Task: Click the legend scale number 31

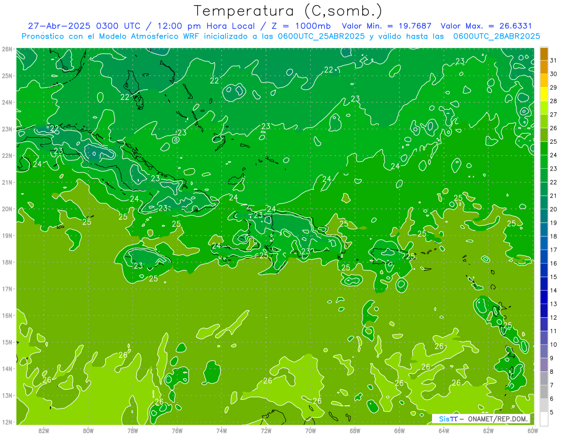Action: pos(553,60)
